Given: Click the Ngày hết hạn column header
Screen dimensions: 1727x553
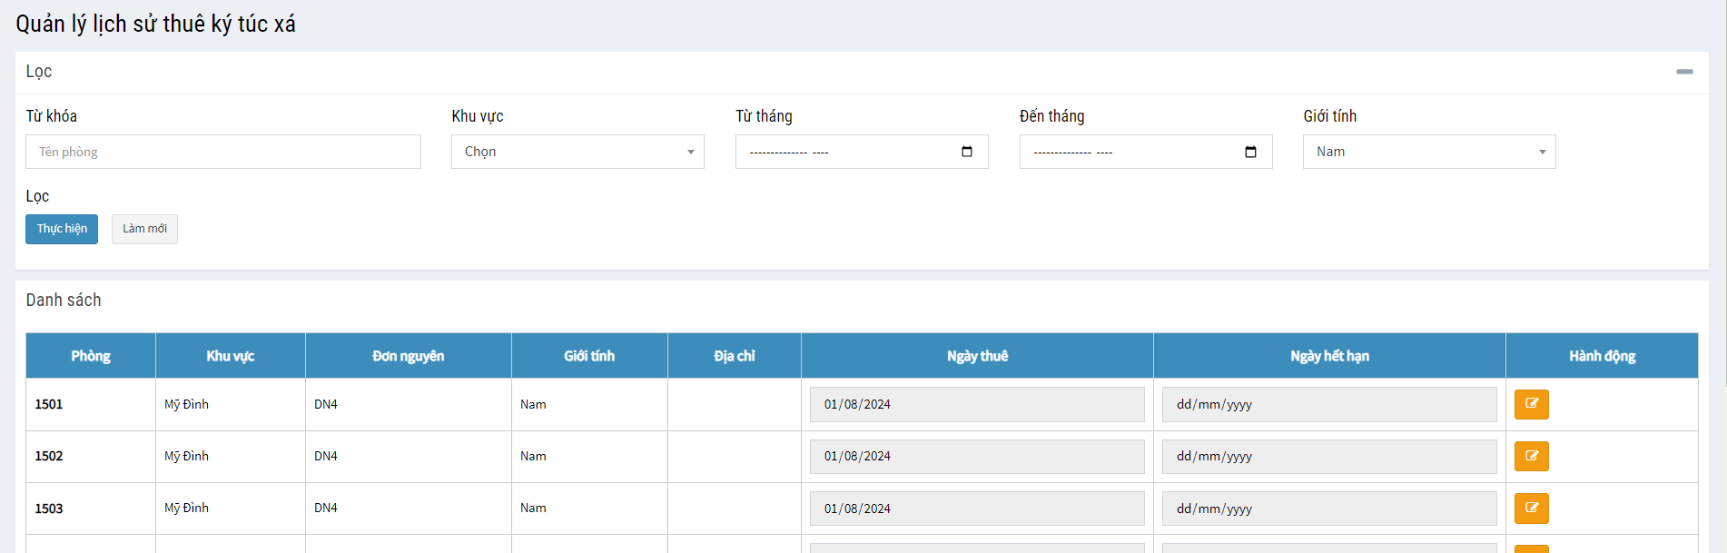Looking at the screenshot, I should point(1329,356).
